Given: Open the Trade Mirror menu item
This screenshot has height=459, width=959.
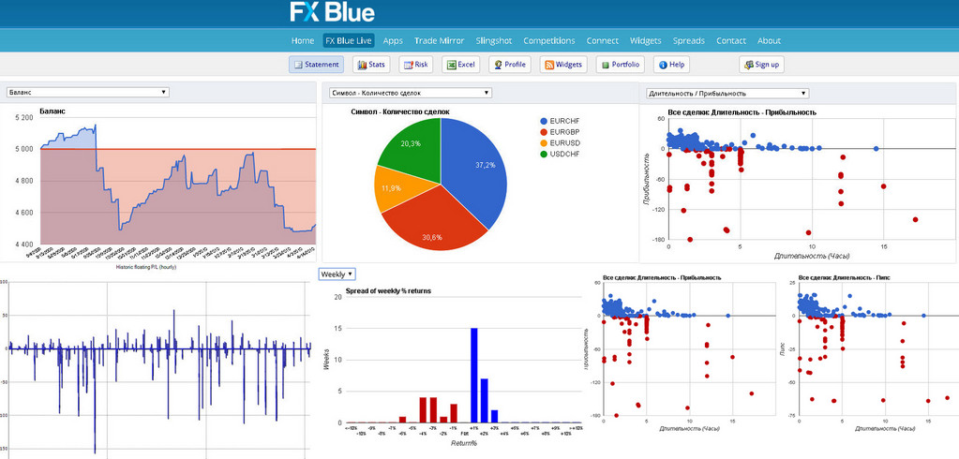Looking at the screenshot, I should pyautogui.click(x=439, y=41).
